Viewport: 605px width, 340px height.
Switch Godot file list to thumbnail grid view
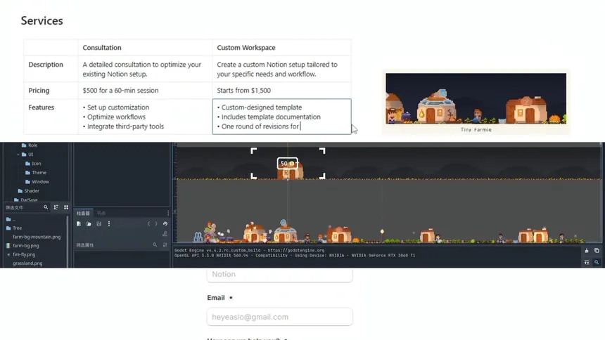(66, 207)
